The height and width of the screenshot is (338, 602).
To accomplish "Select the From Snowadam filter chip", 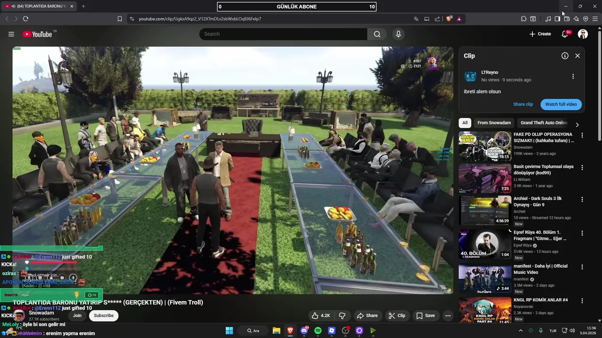I will coord(494,123).
